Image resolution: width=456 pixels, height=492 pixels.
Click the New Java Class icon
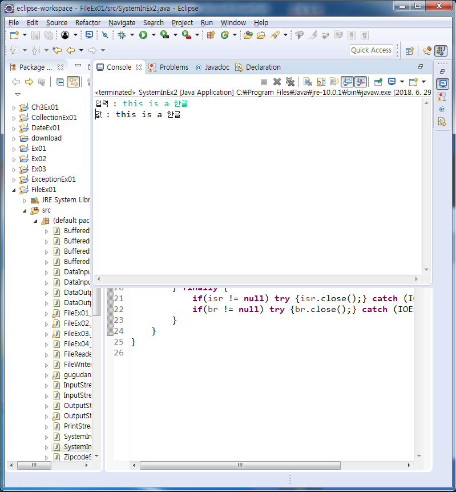(225, 35)
